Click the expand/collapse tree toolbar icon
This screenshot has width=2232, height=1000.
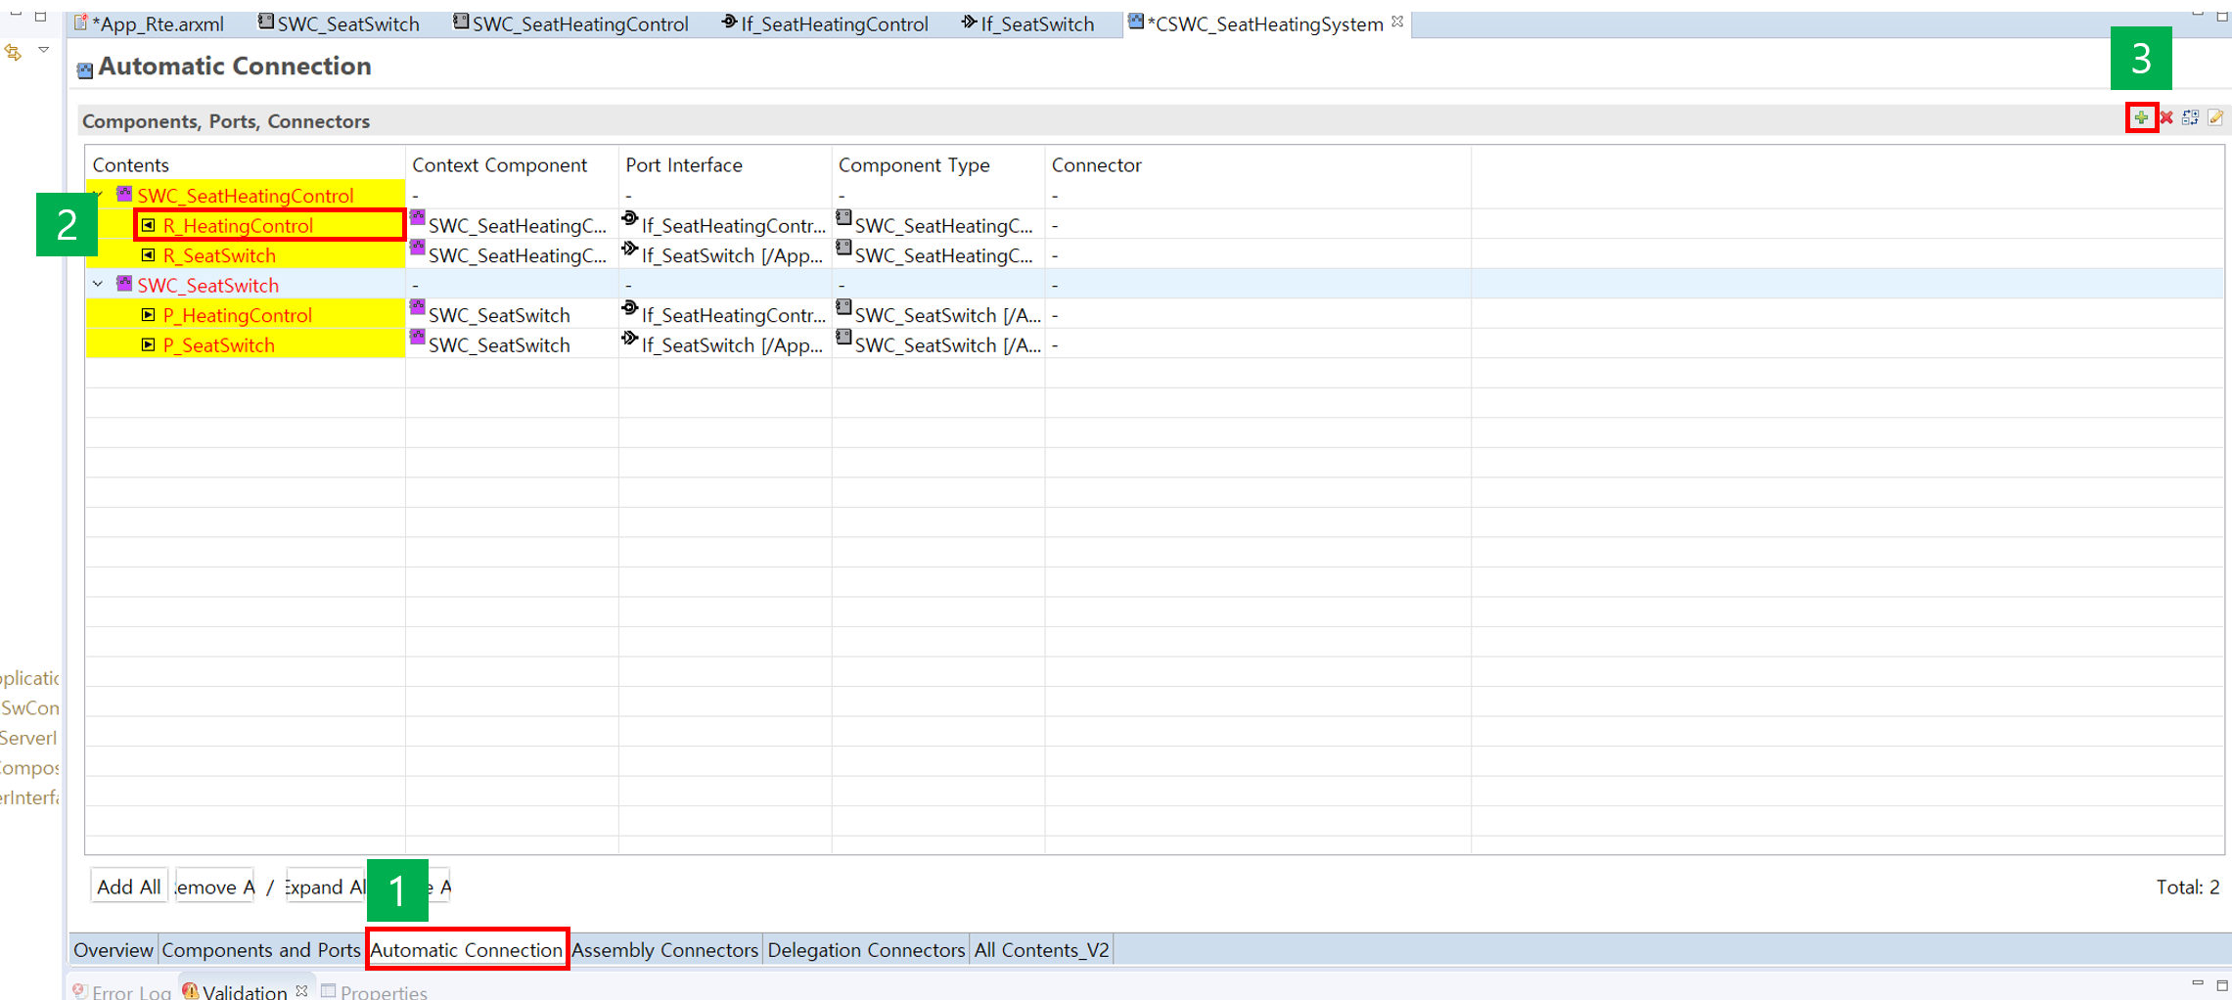point(2190,118)
